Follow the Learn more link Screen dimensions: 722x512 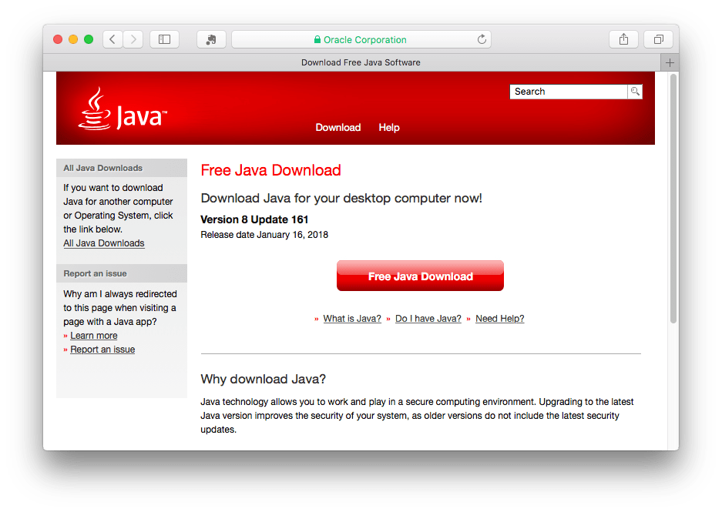[94, 336]
